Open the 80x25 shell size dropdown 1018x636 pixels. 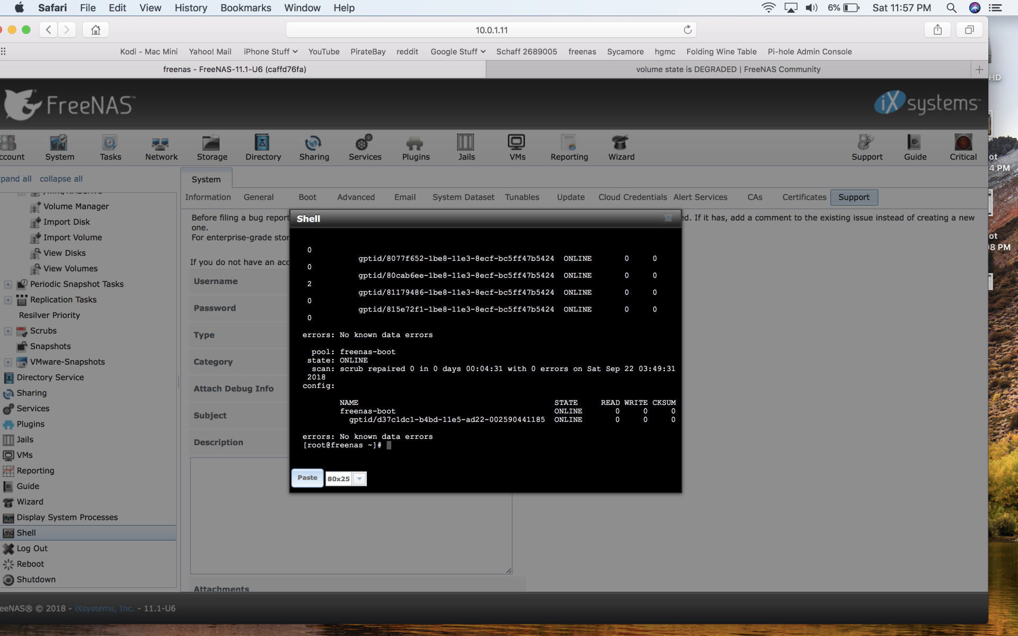359,479
